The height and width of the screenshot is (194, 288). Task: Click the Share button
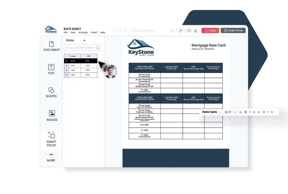[210, 30]
